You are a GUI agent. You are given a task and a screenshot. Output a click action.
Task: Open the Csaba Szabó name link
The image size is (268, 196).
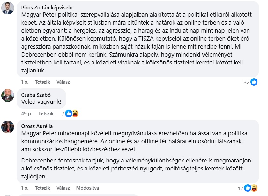click(x=36, y=95)
